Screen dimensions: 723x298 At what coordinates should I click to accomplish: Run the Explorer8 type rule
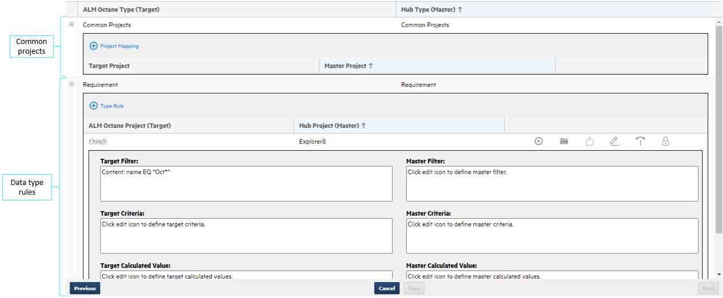tap(538, 141)
